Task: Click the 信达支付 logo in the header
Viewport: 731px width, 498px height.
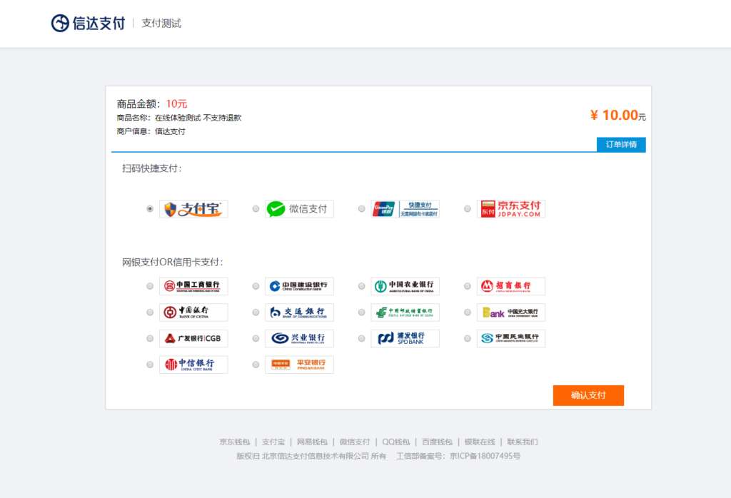Action: (88, 23)
